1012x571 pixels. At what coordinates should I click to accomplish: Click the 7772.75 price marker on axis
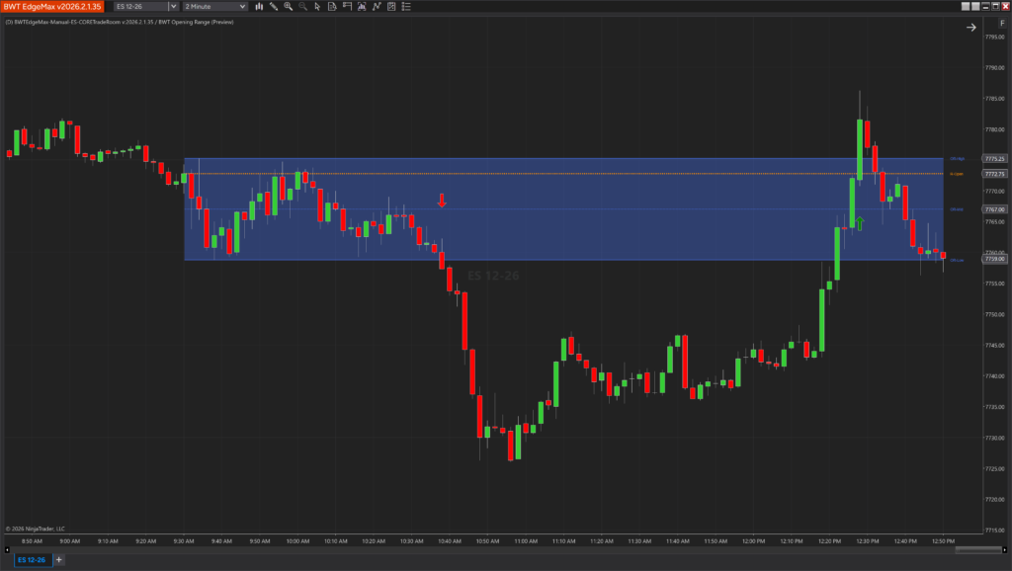click(x=994, y=174)
